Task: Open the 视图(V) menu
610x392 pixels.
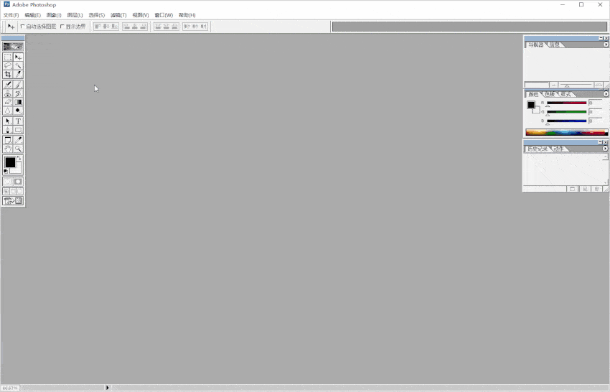Action: click(x=141, y=15)
